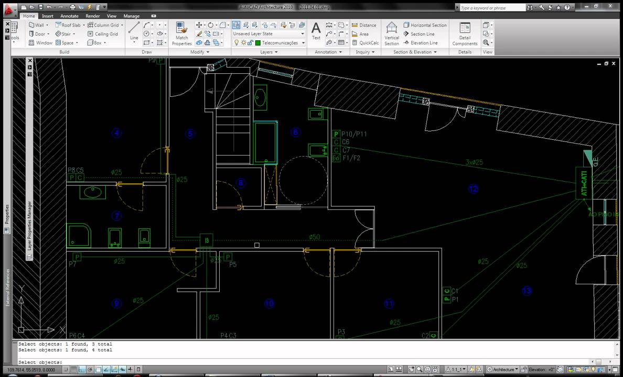
Task: Click the Match Properties tool
Action: pyautogui.click(x=181, y=34)
